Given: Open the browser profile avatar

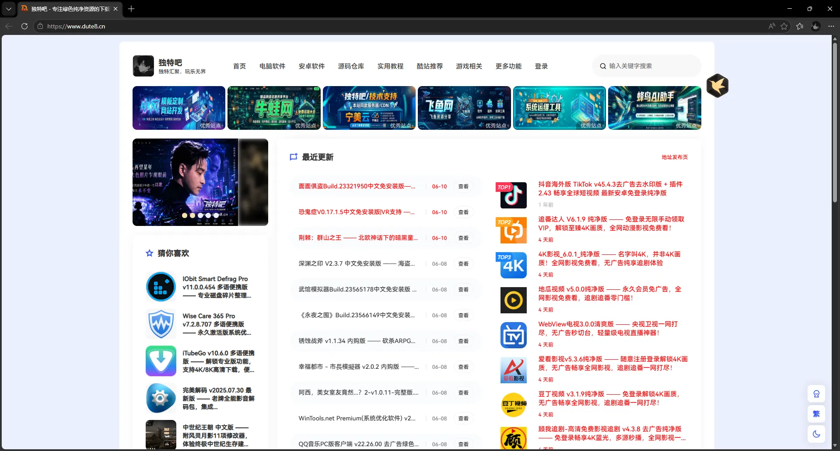Looking at the screenshot, I should click(815, 26).
